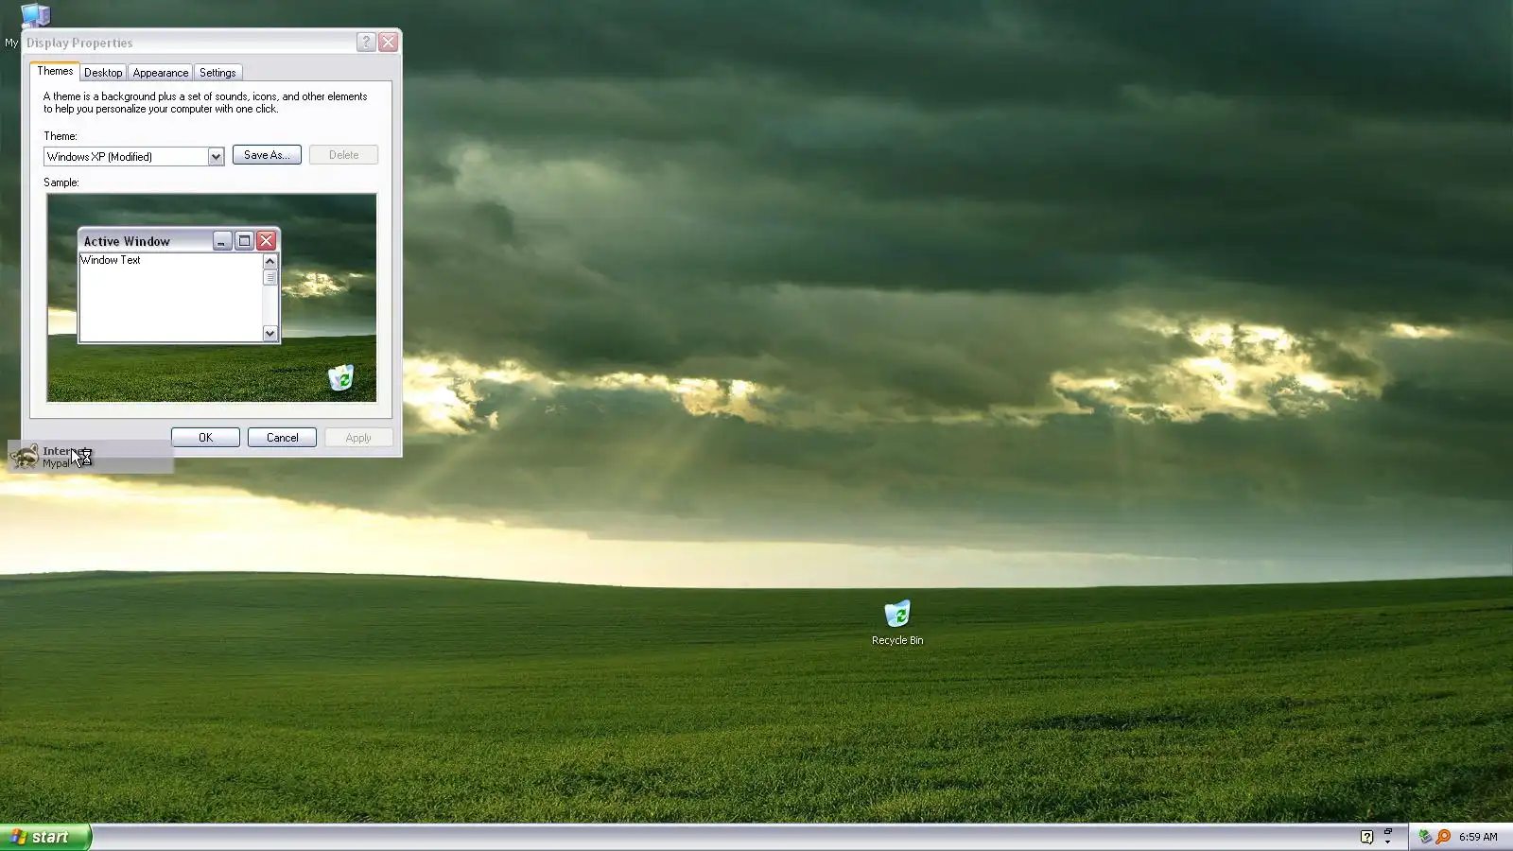Expand the Theme dropdown list
The height and width of the screenshot is (851, 1513).
pos(216,157)
